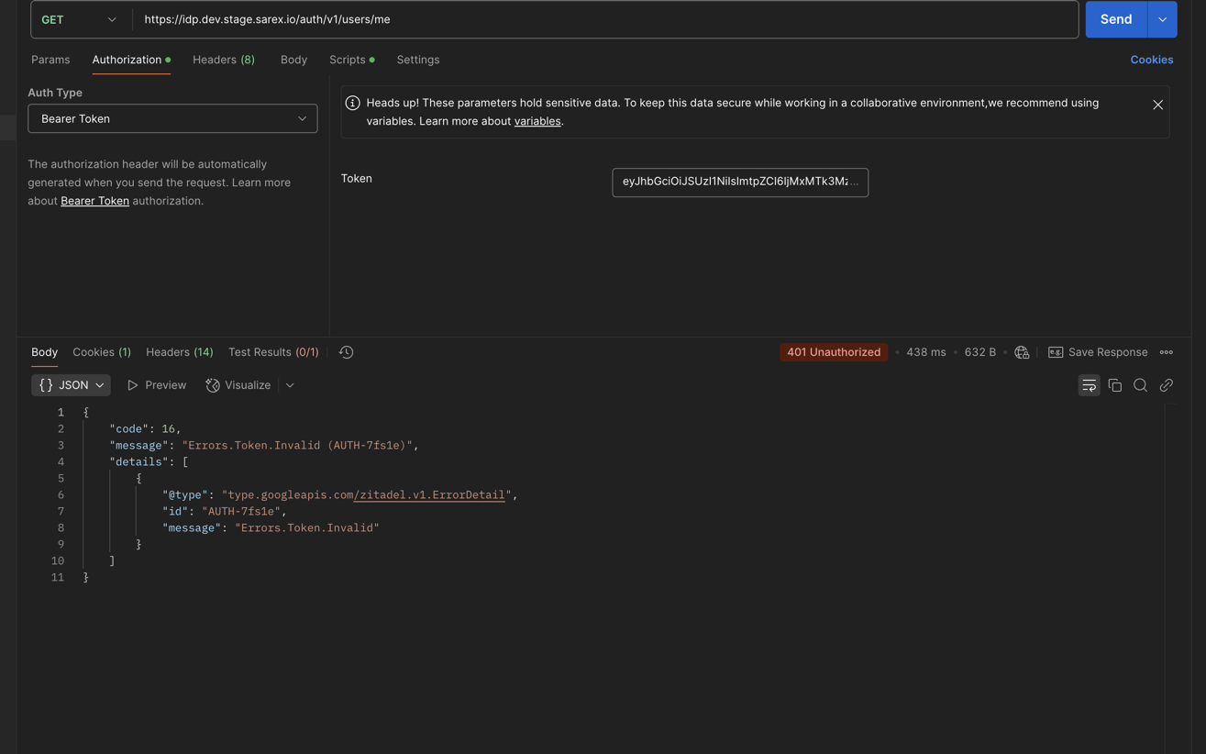This screenshot has width=1206, height=754.
Task: Click the response link icon
Action: coord(1167,385)
